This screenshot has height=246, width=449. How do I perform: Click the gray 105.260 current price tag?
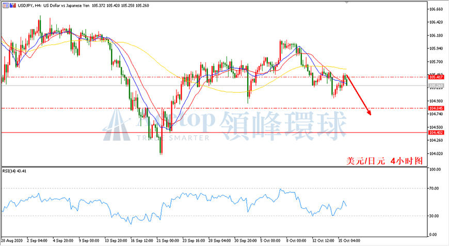(436, 86)
